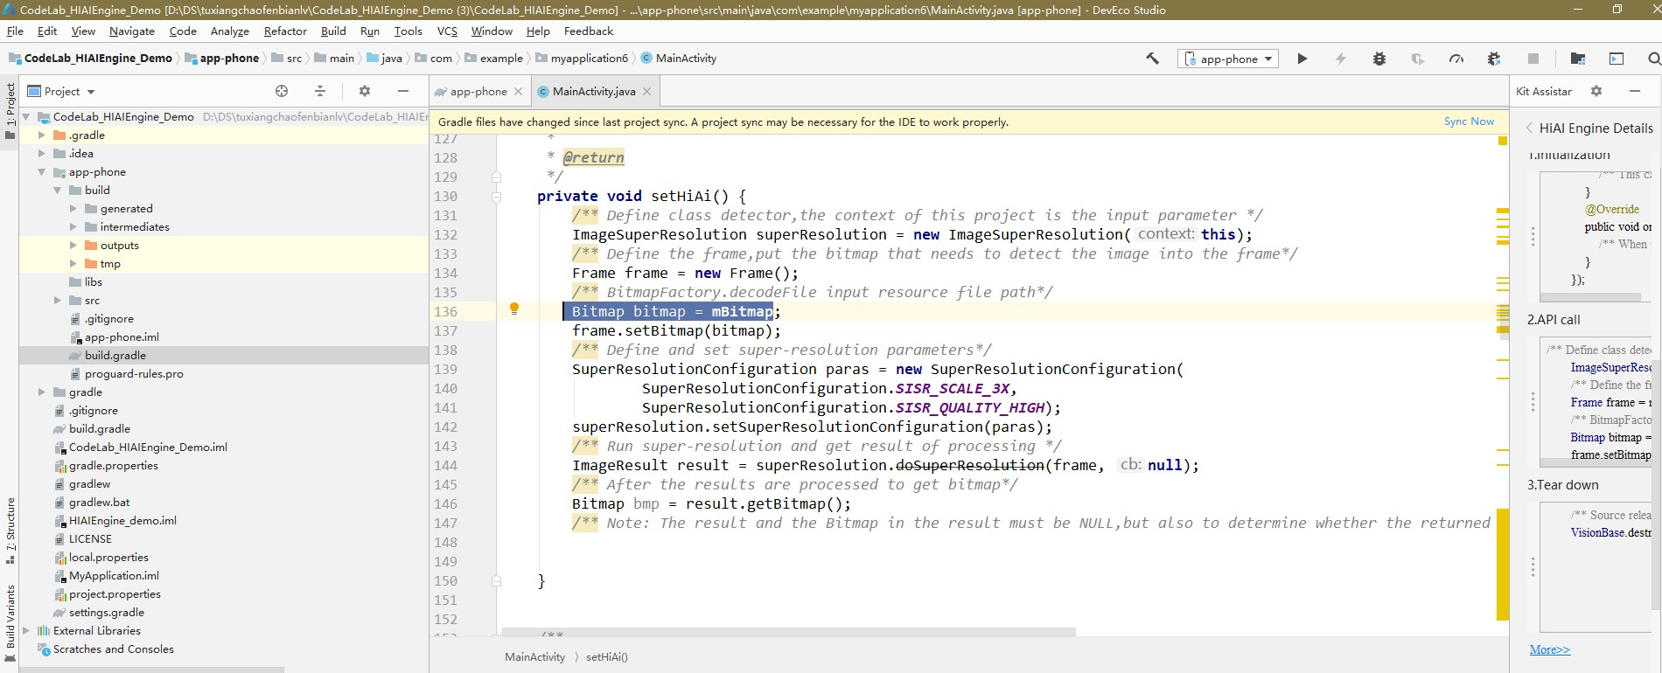
Task: Close the app-phone editor tab
Action: coord(518,91)
